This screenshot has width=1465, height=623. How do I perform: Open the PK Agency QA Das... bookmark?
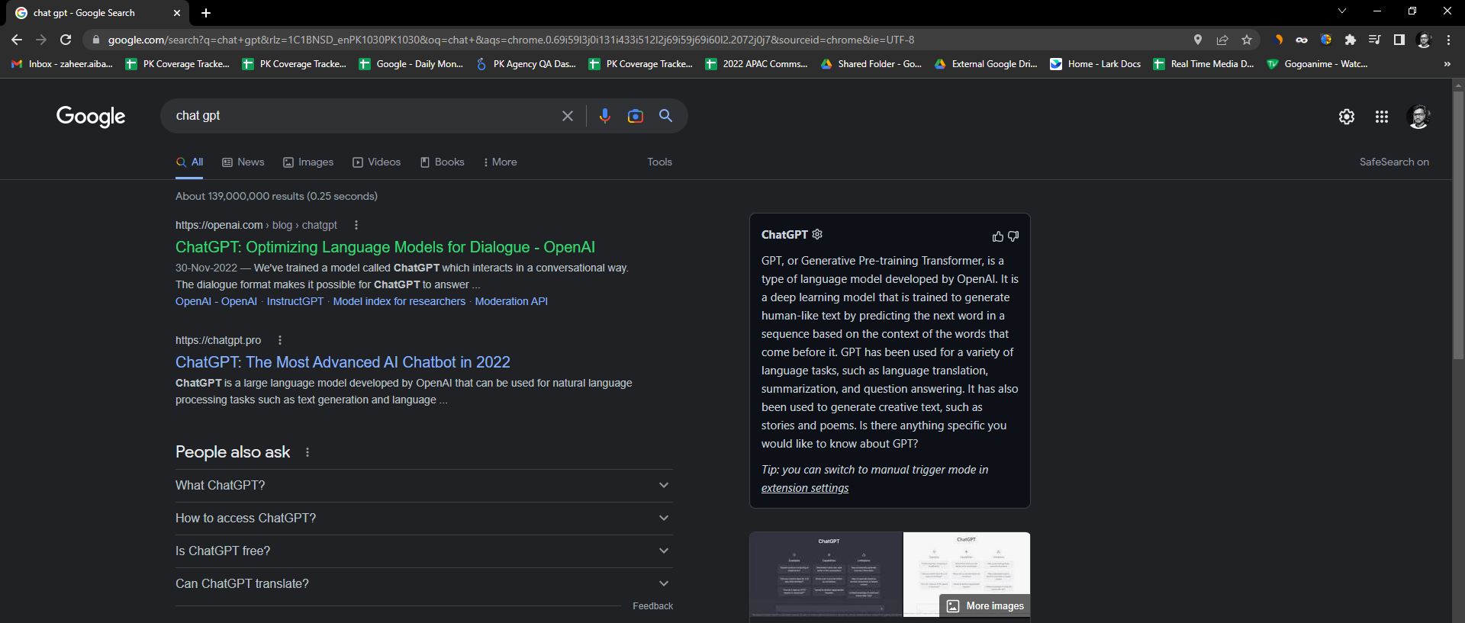click(x=526, y=64)
